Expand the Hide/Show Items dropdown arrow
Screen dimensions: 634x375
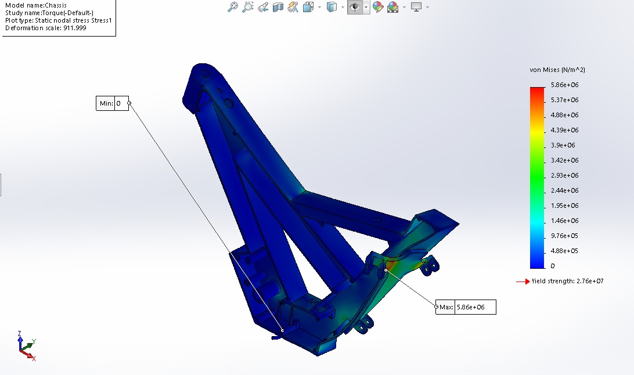coord(366,8)
